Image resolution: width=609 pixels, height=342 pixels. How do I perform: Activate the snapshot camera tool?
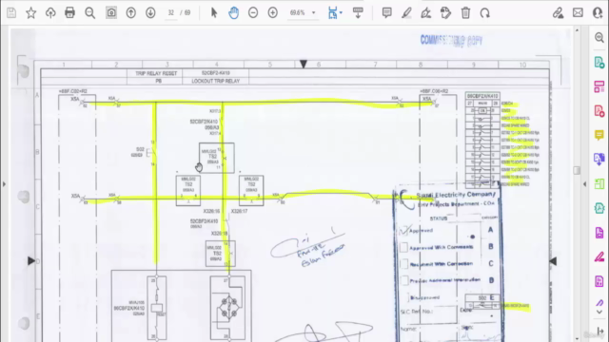(111, 12)
